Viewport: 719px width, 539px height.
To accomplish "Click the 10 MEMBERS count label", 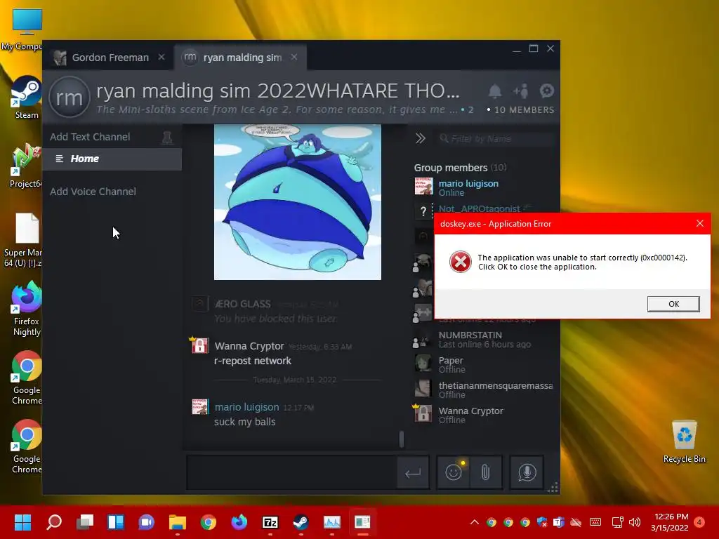I will click(x=524, y=110).
